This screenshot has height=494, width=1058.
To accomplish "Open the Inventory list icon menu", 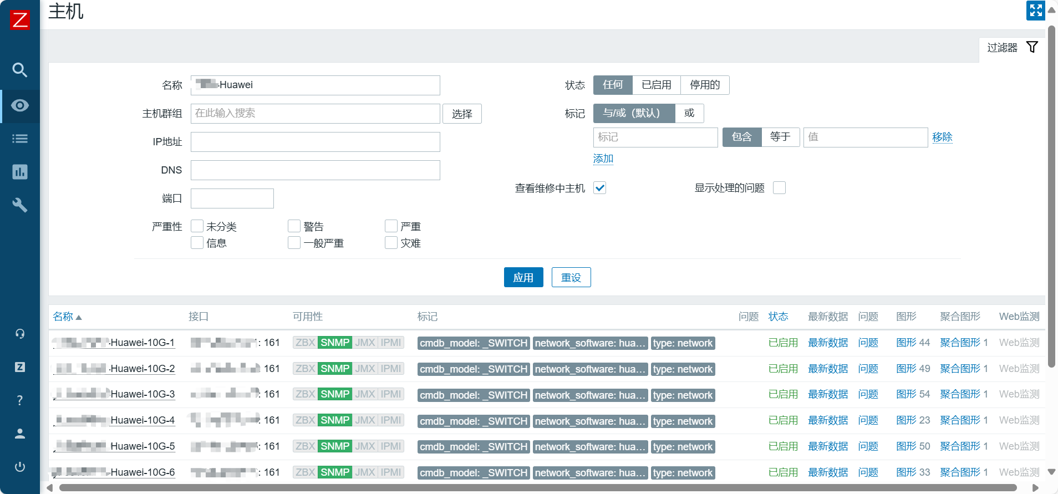I will (x=20, y=139).
